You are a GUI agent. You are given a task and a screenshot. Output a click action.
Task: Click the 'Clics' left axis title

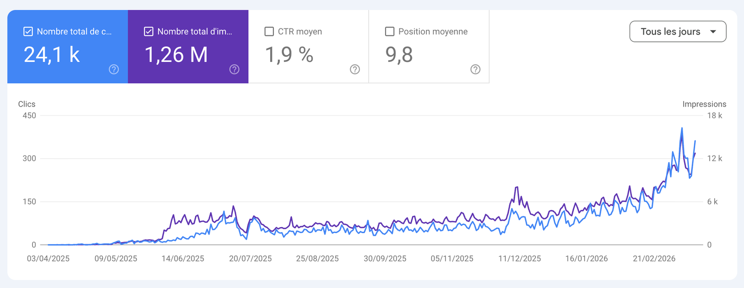[27, 104]
